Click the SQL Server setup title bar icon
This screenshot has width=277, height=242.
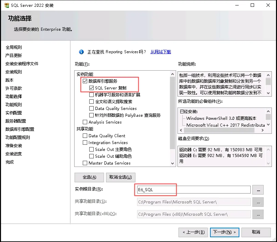(6, 5)
